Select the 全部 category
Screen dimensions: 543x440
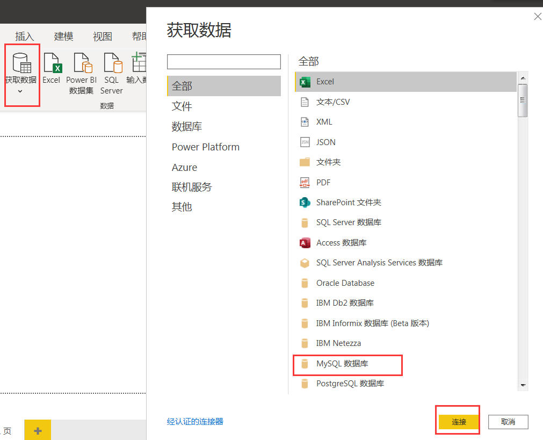[224, 86]
